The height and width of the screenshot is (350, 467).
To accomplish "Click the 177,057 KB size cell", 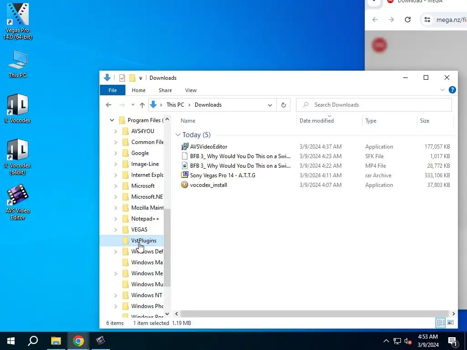I will 437,147.
